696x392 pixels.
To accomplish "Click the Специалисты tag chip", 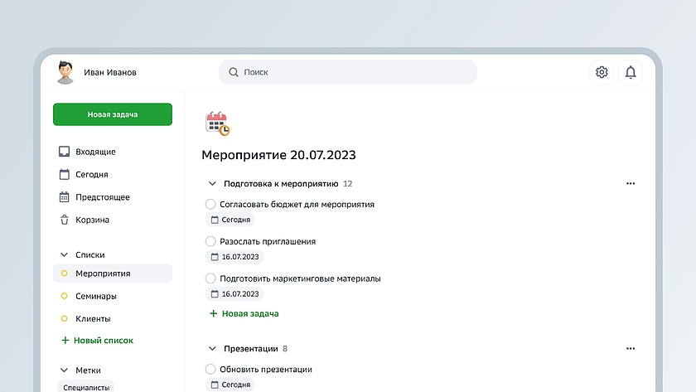I will (86, 387).
